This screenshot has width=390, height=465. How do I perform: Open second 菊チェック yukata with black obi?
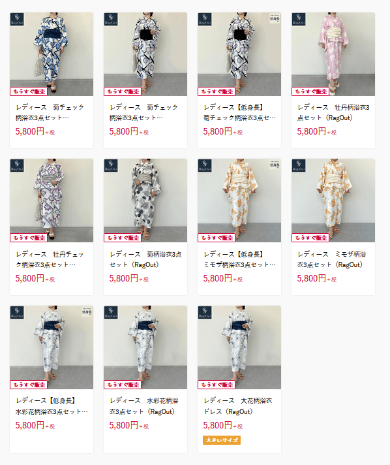145,54
